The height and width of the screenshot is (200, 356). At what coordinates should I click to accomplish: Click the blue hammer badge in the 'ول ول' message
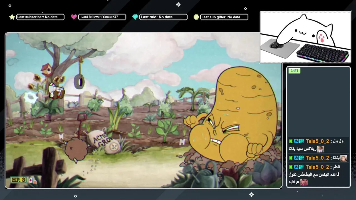296,141
